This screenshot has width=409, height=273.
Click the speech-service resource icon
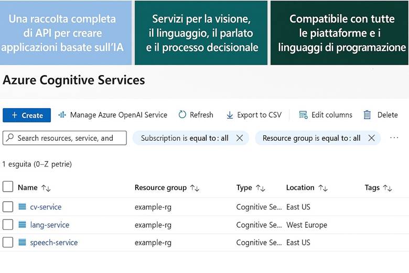pyautogui.click(x=22, y=242)
